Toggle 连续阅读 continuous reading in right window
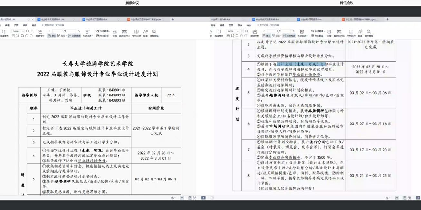Viewport: 421px width, 210px height. pos(289,36)
